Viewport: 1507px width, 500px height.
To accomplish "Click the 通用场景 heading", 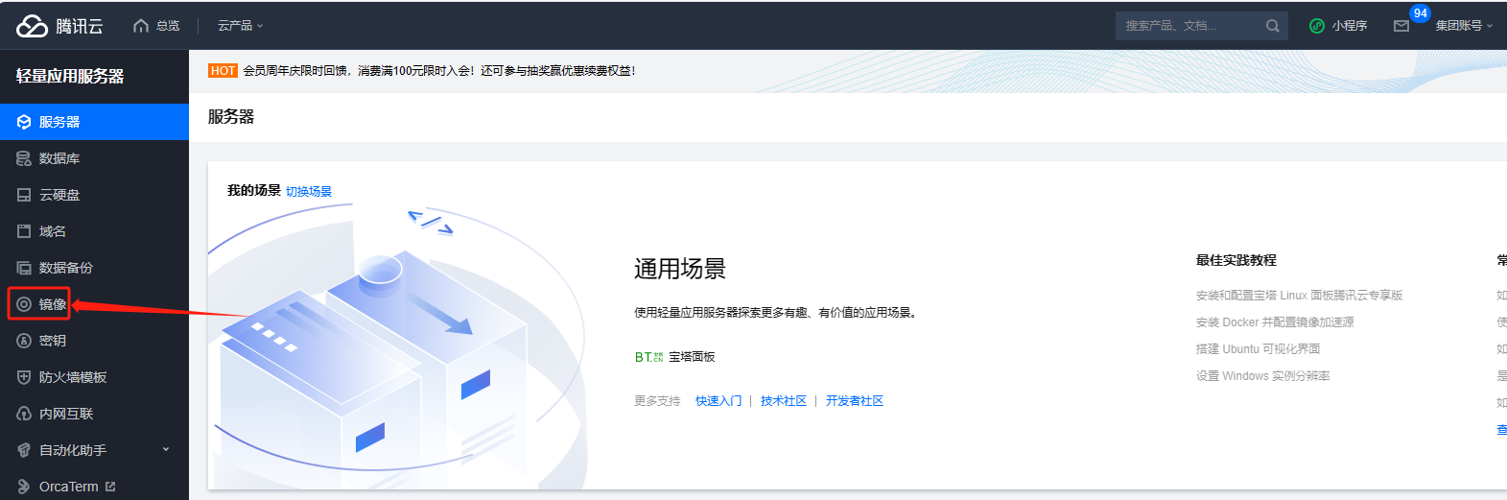I will tap(680, 269).
